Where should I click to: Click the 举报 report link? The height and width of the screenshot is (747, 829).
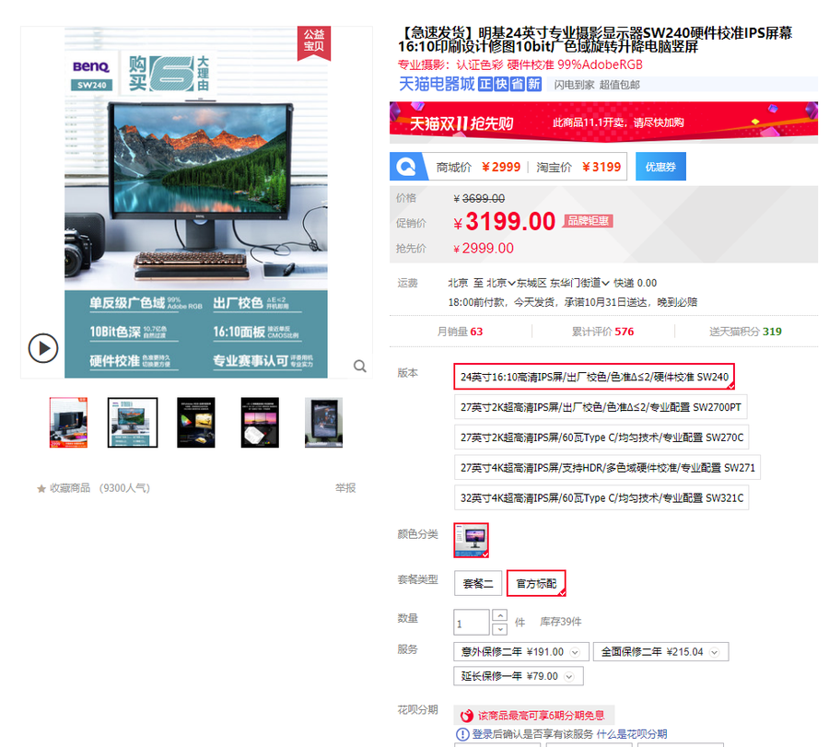coord(344,488)
